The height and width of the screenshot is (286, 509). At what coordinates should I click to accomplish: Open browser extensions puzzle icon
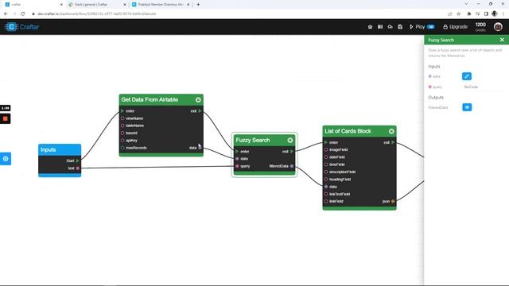tap(468, 14)
